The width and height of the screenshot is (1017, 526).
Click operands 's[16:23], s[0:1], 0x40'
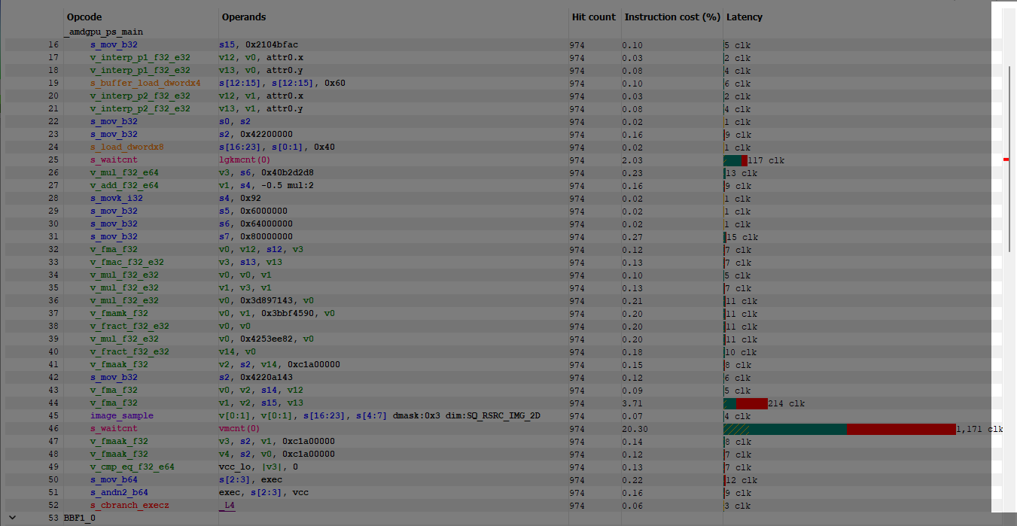pos(277,147)
